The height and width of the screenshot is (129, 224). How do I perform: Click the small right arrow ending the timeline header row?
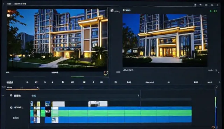click(x=139, y=95)
